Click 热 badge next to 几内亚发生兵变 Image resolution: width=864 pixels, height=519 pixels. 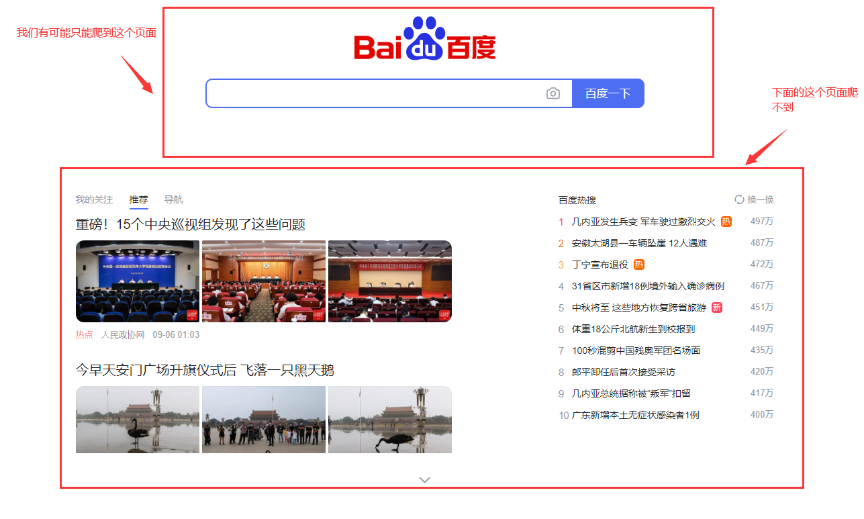726,222
